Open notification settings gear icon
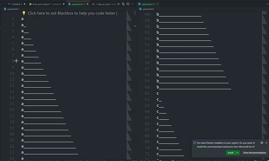269x161 pixels. pyautogui.click(x=262, y=143)
